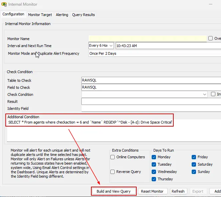Open the Query Results tab

(83, 15)
